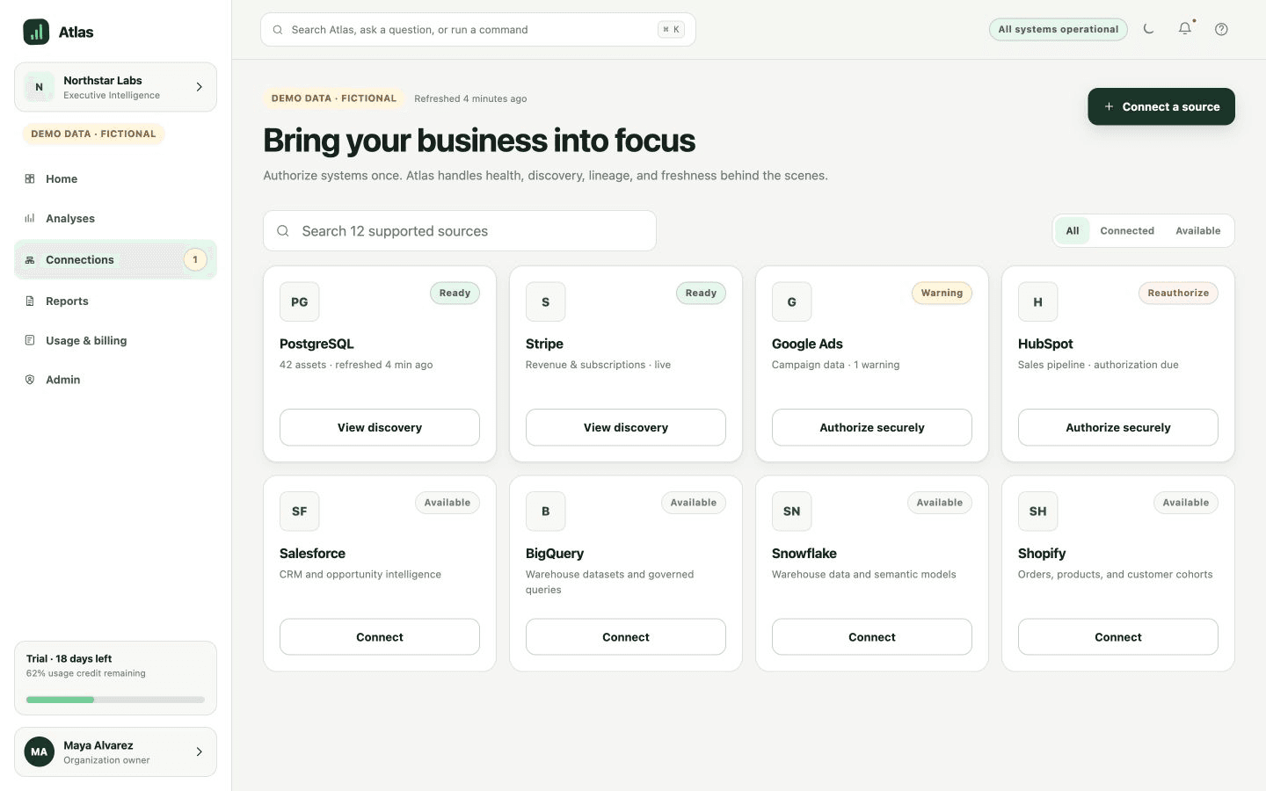This screenshot has height=791, width=1266.
Task: Click the trial usage credit progress bar
Action: point(115,700)
